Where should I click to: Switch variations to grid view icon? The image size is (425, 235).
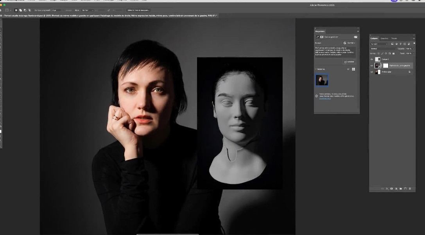tap(353, 69)
